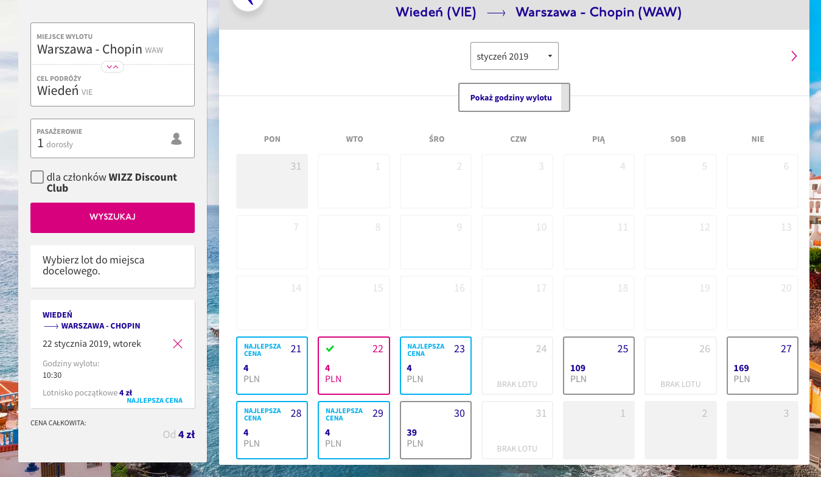This screenshot has width=821, height=477.
Task: Select January 30 flight at 39 PLN
Action: coord(436,430)
